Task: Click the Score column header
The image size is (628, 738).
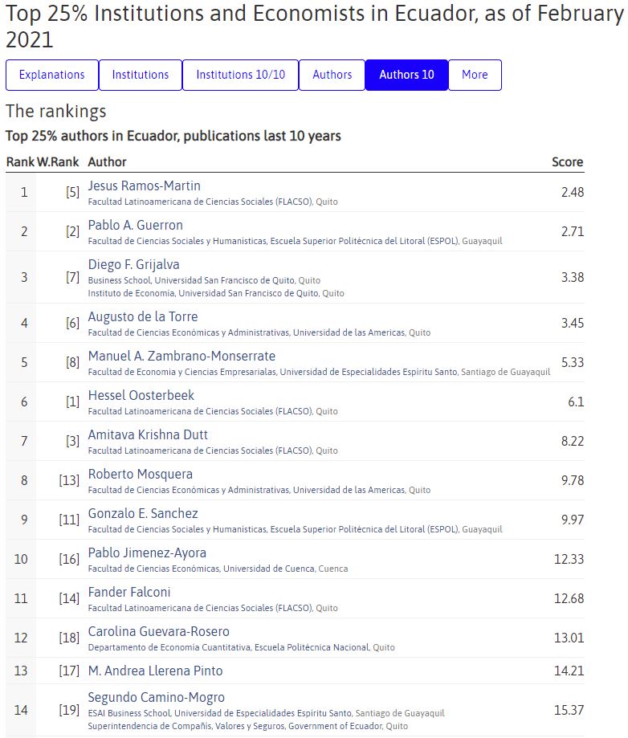Action: coord(567,162)
